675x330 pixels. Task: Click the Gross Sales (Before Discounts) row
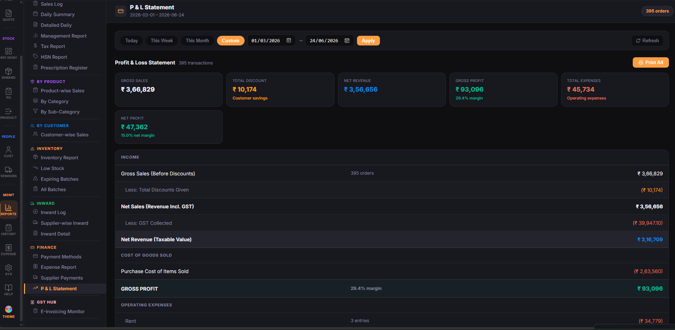pos(392,174)
